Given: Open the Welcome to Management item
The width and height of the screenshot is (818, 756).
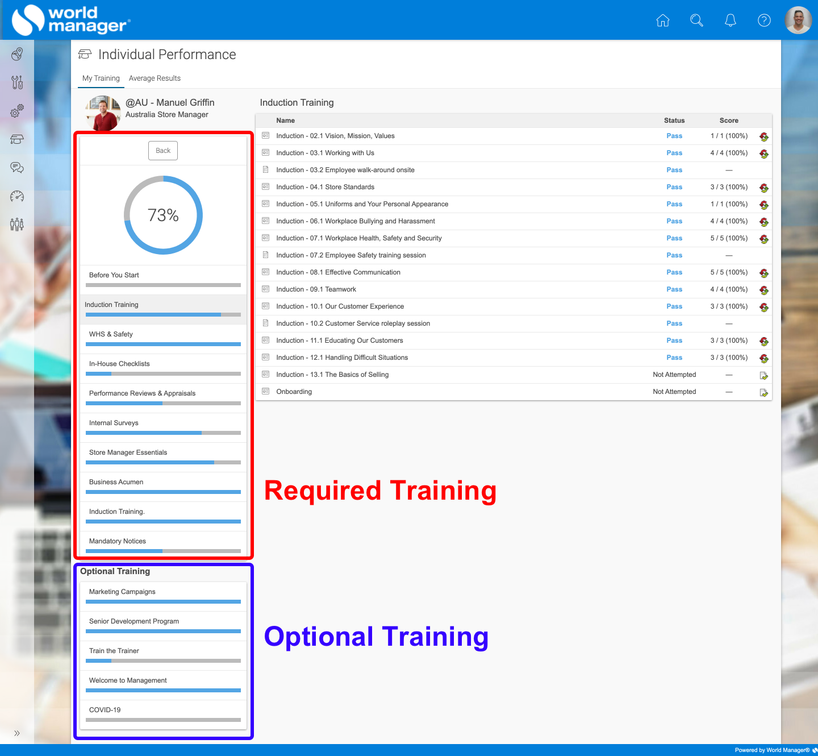Looking at the screenshot, I should (163, 685).
